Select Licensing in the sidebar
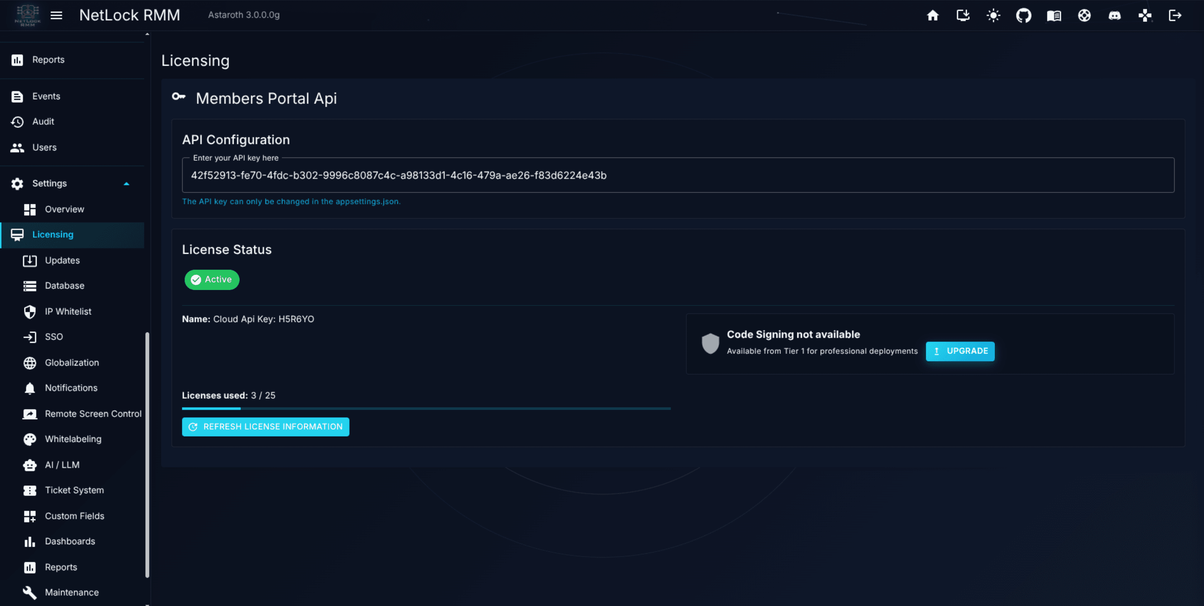 click(x=72, y=234)
